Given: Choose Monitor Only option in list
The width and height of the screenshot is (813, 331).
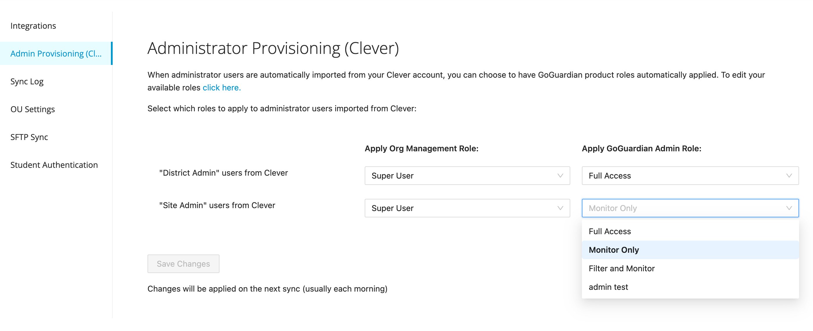Looking at the screenshot, I should pos(690,250).
